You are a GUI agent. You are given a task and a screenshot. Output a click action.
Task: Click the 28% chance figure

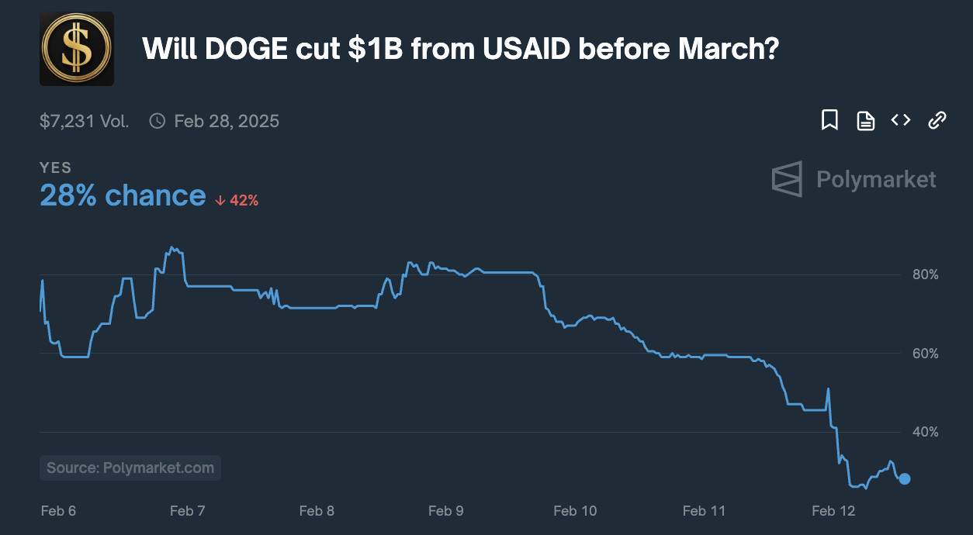coord(123,195)
